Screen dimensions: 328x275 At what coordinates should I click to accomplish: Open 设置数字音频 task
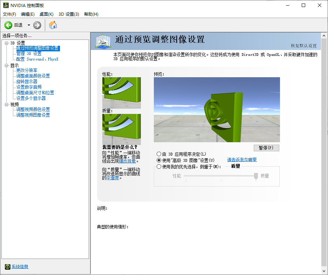point(29,87)
